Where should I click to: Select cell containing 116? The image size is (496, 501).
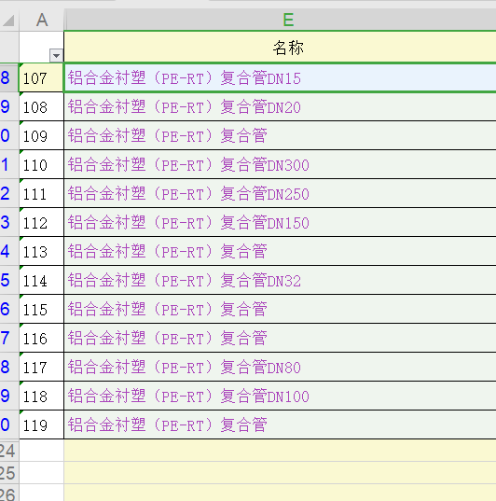(x=42, y=338)
